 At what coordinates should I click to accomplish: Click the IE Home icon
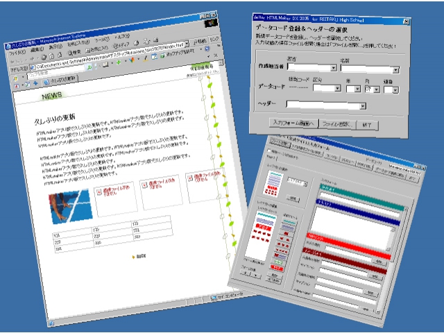[60, 55]
